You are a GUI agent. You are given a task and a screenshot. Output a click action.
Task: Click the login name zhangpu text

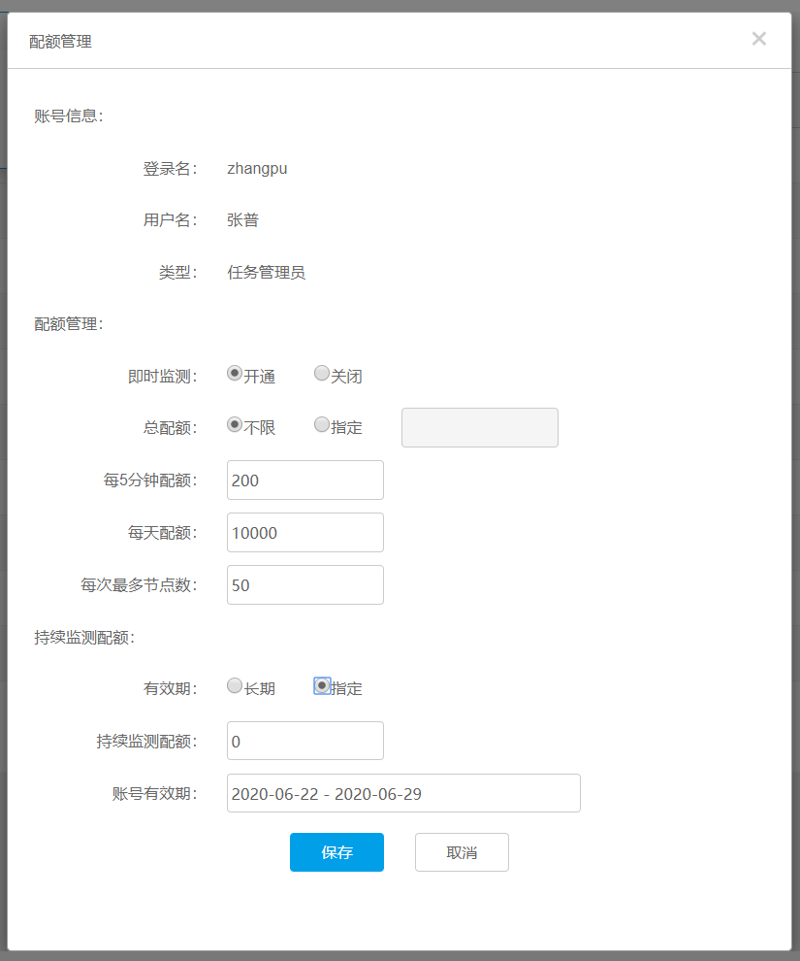[x=257, y=168]
